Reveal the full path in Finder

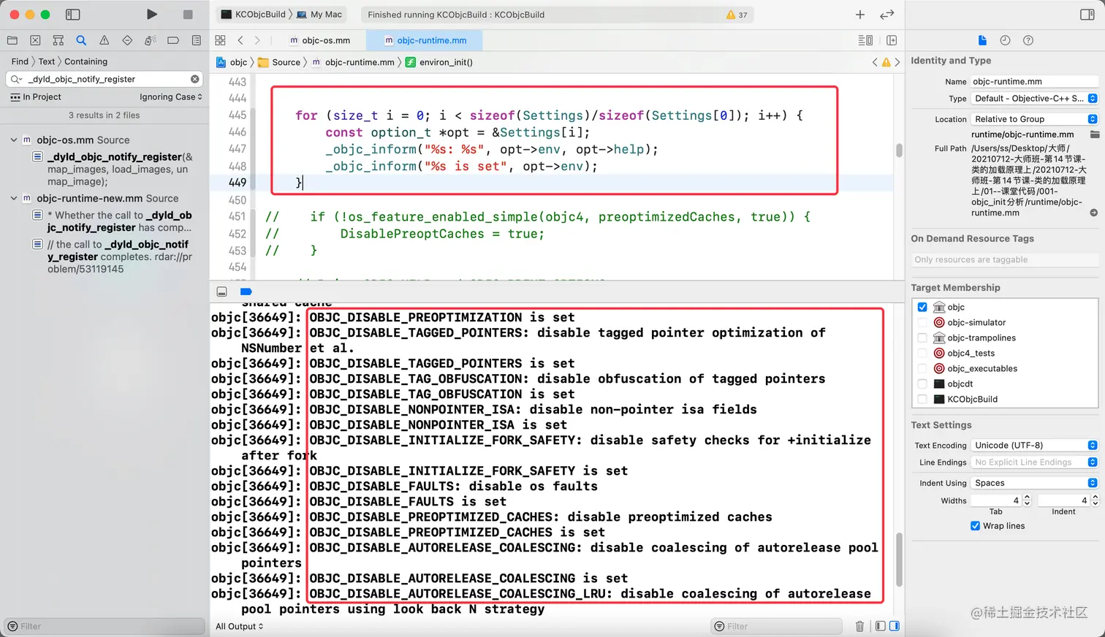(1093, 213)
